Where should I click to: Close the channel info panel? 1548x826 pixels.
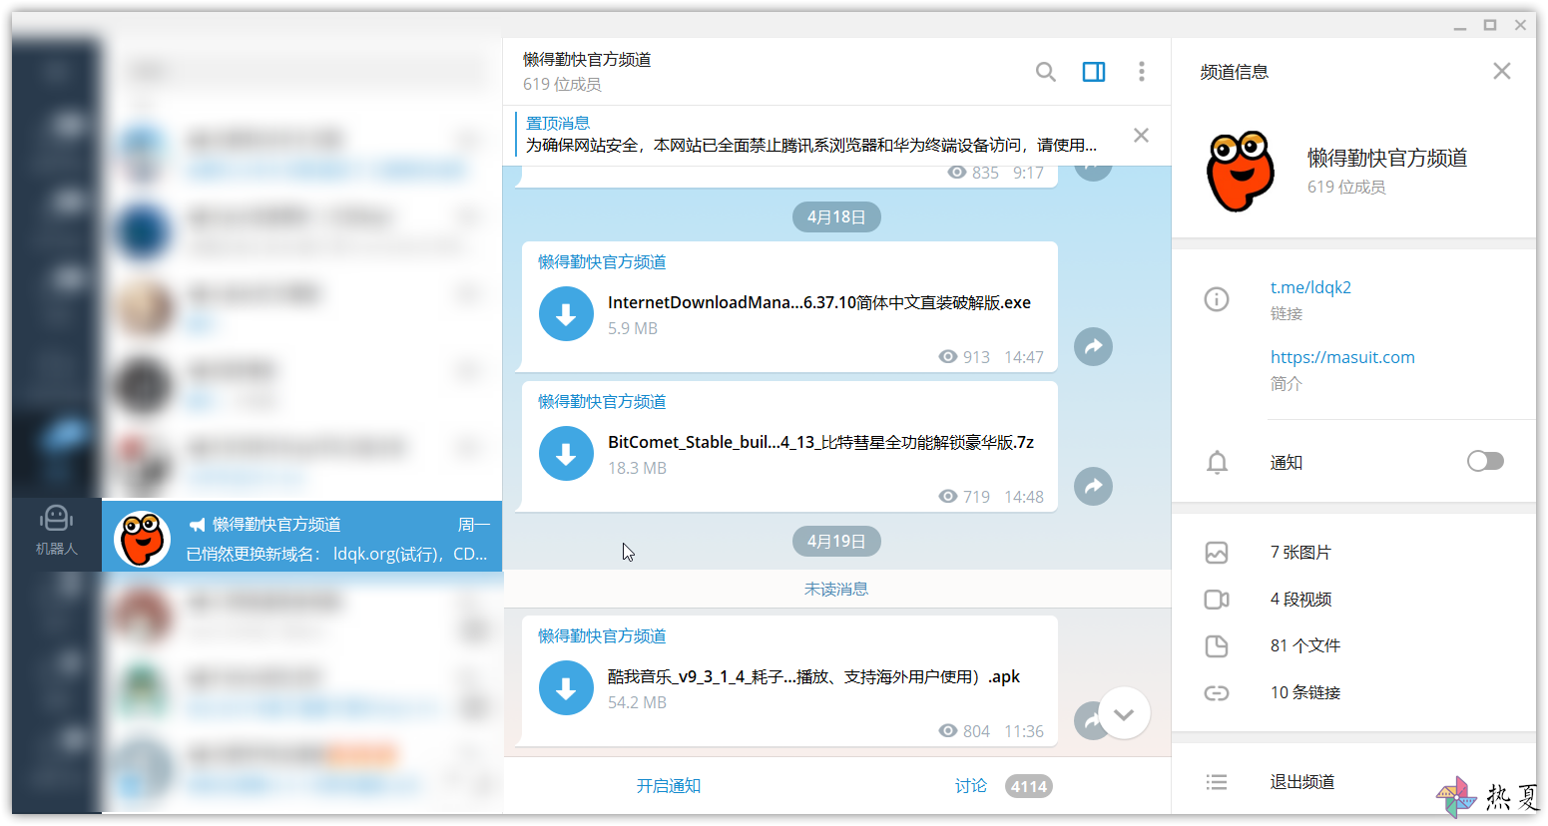pyautogui.click(x=1502, y=71)
